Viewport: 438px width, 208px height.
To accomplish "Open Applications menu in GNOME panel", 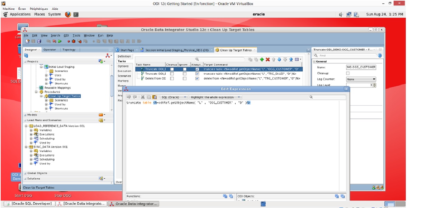I will tap(20, 14).
